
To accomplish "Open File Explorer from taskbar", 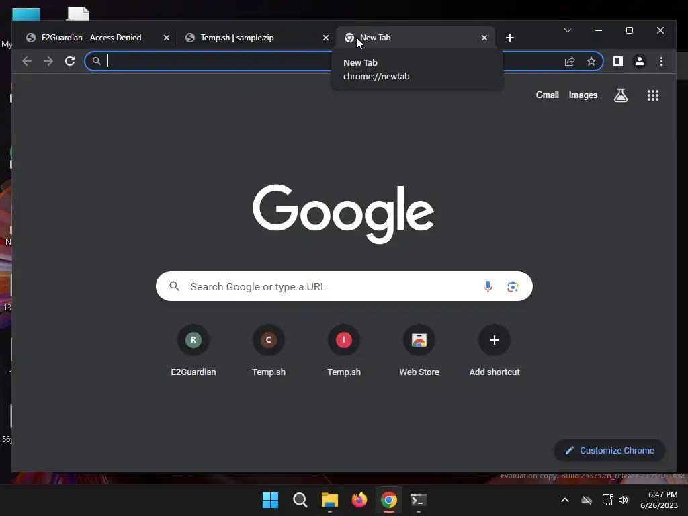I will click(329, 500).
